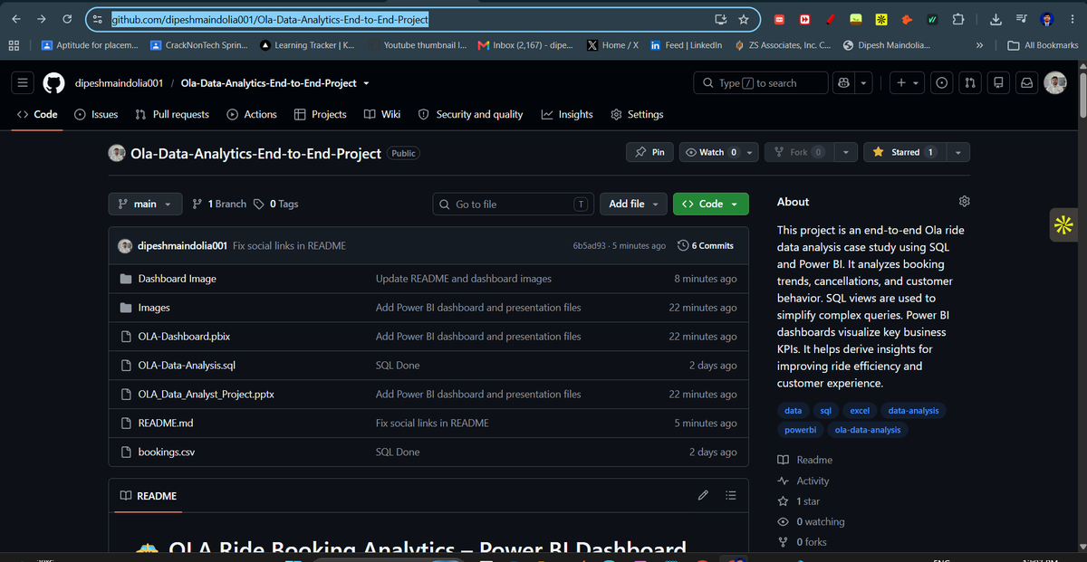Open dipeshmaindolia001 owner link in breadcrumb

[x=119, y=83]
